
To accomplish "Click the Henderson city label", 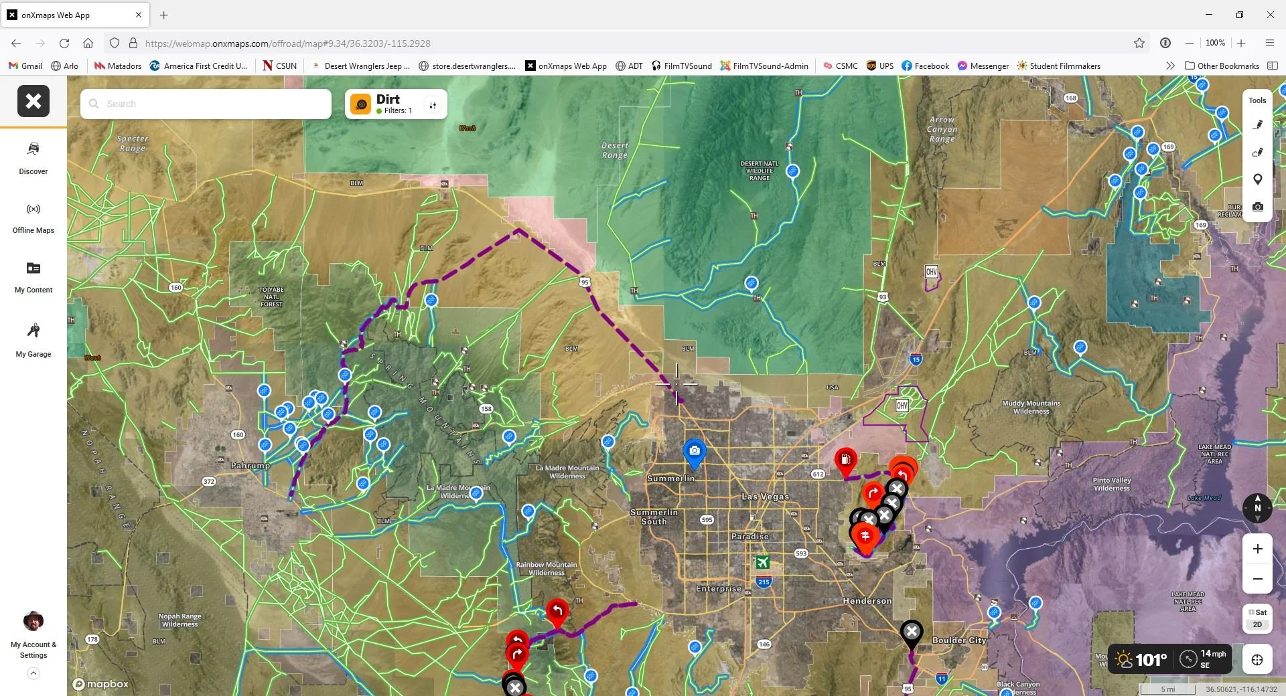I will pos(867,601).
